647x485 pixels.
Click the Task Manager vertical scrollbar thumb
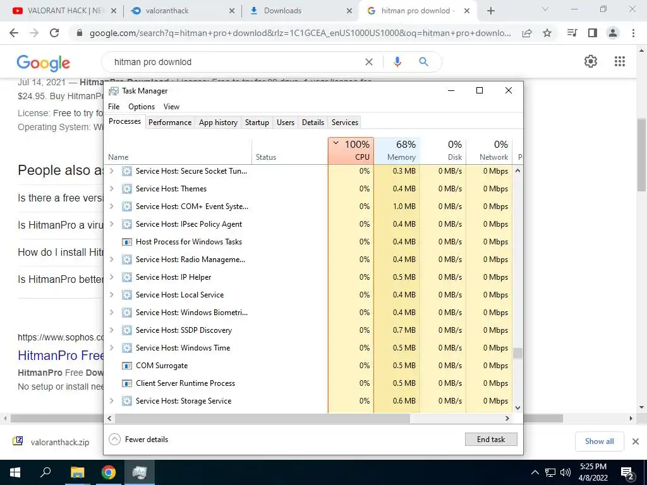coord(517,354)
